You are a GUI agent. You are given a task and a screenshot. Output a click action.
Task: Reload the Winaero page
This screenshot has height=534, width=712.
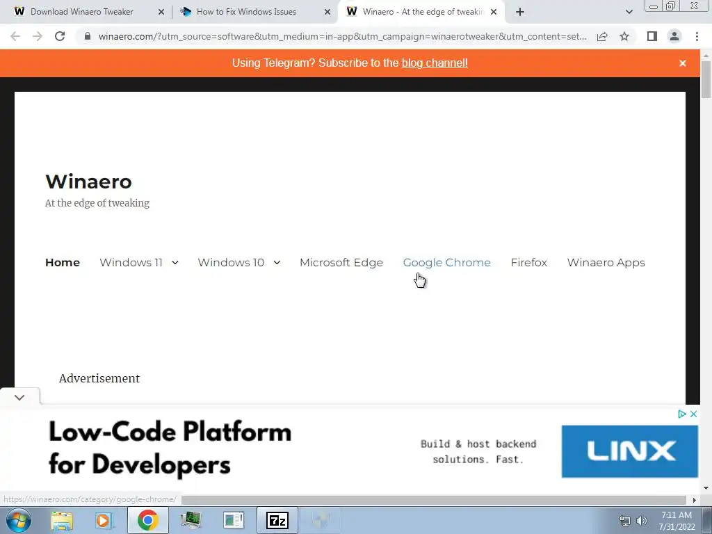60,36
